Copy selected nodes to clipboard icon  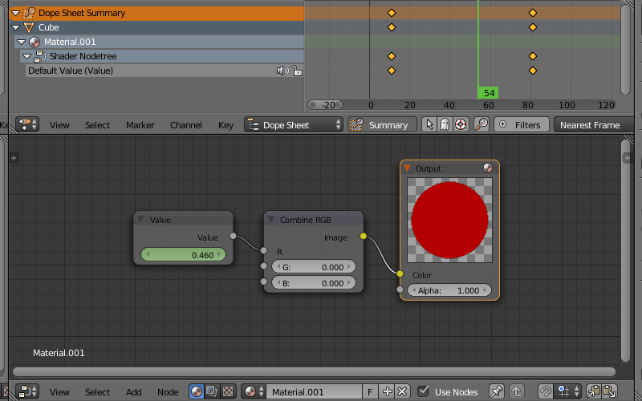coord(594,391)
